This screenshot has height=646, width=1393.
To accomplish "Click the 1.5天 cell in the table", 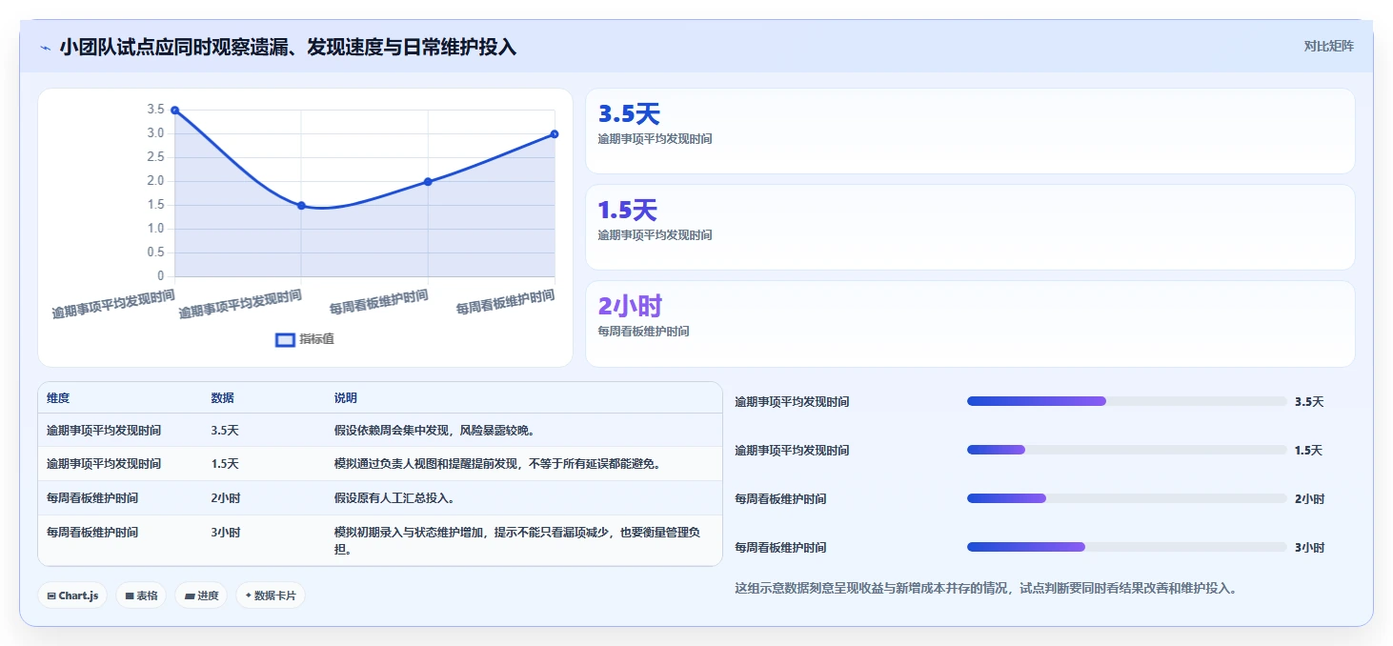I will coord(225,464).
